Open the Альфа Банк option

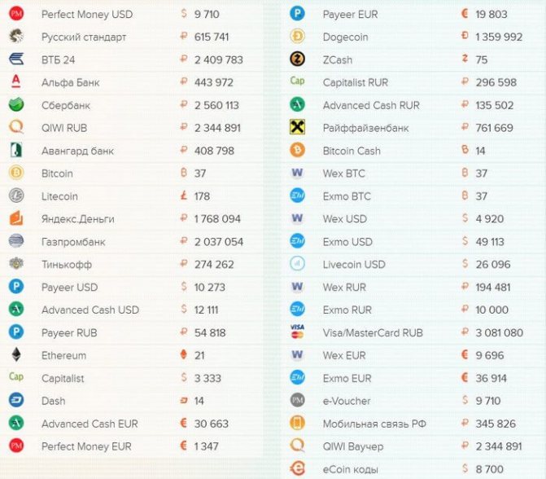[71, 82]
